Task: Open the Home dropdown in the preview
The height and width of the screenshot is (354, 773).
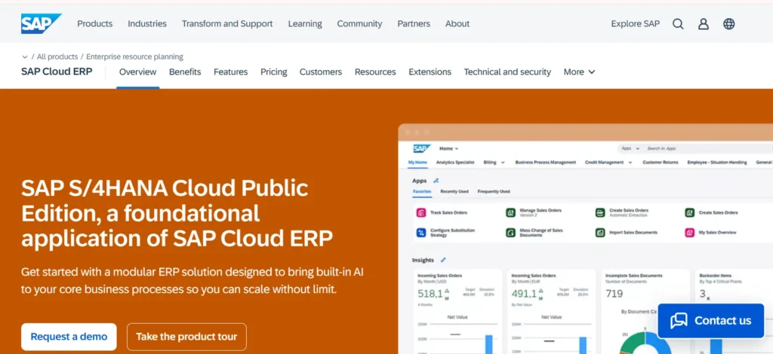Action: point(448,148)
